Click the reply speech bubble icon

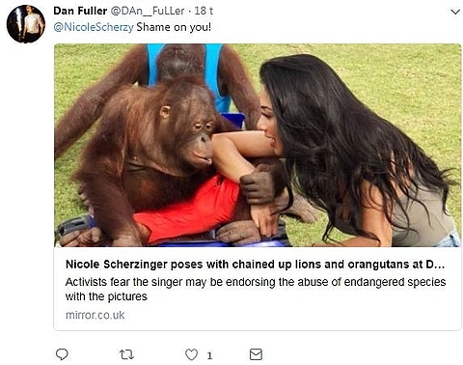62,354
